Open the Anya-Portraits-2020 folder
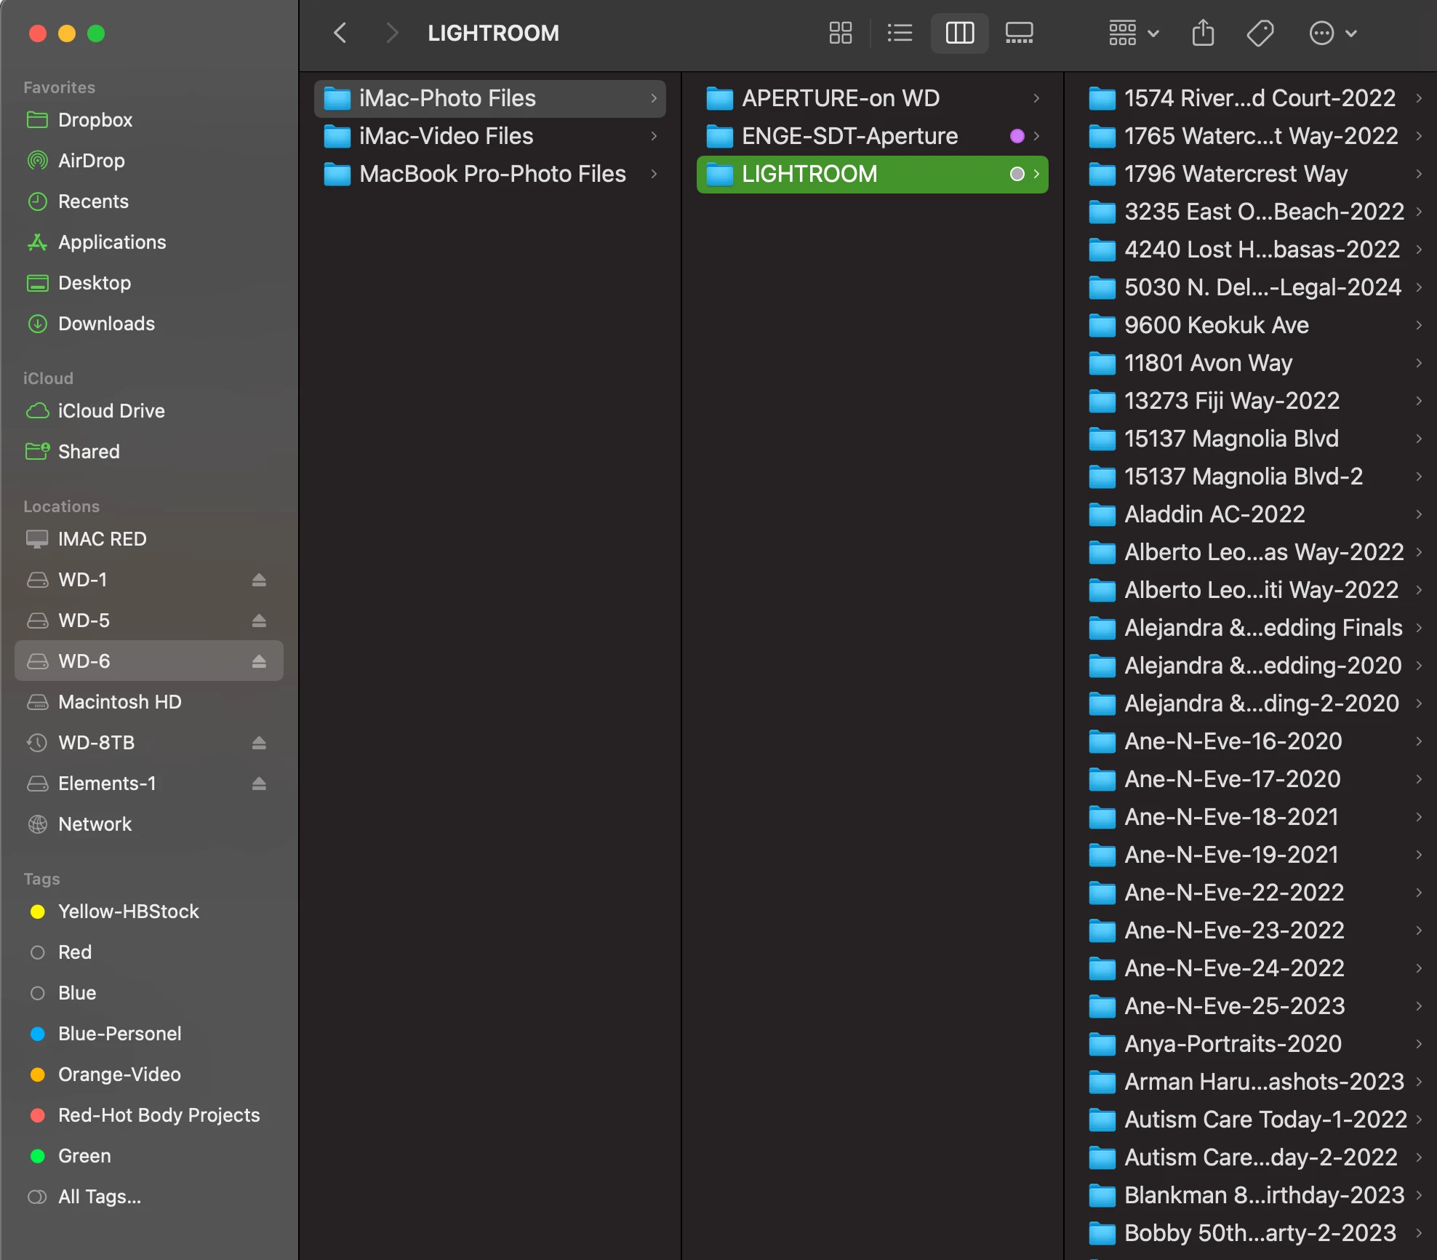This screenshot has width=1437, height=1260. [1232, 1044]
